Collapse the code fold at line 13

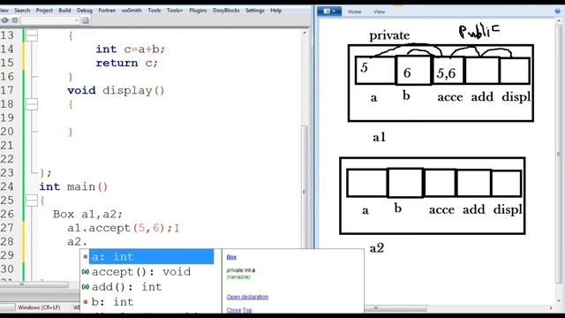click(x=32, y=35)
